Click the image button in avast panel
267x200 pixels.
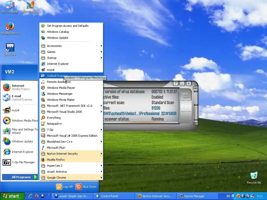point(186,94)
